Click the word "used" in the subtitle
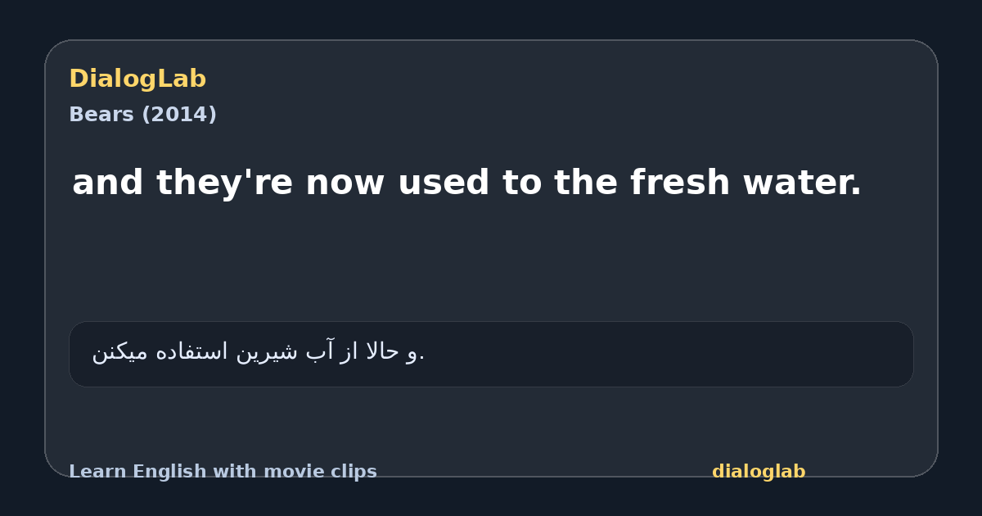982x516 pixels. click(443, 183)
